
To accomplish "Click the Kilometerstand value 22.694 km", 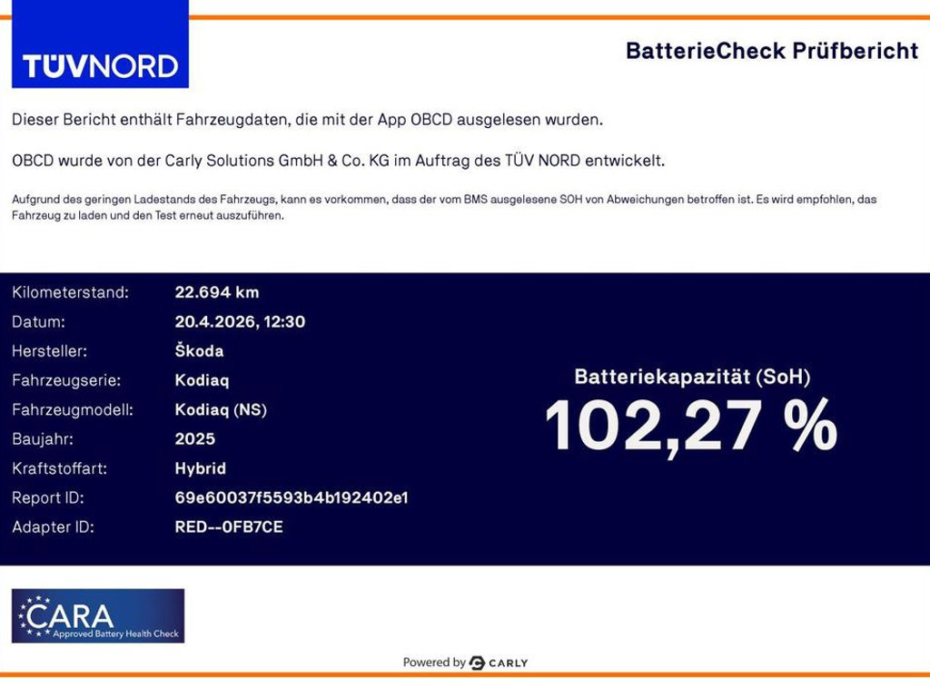I will pyautogui.click(x=216, y=292).
